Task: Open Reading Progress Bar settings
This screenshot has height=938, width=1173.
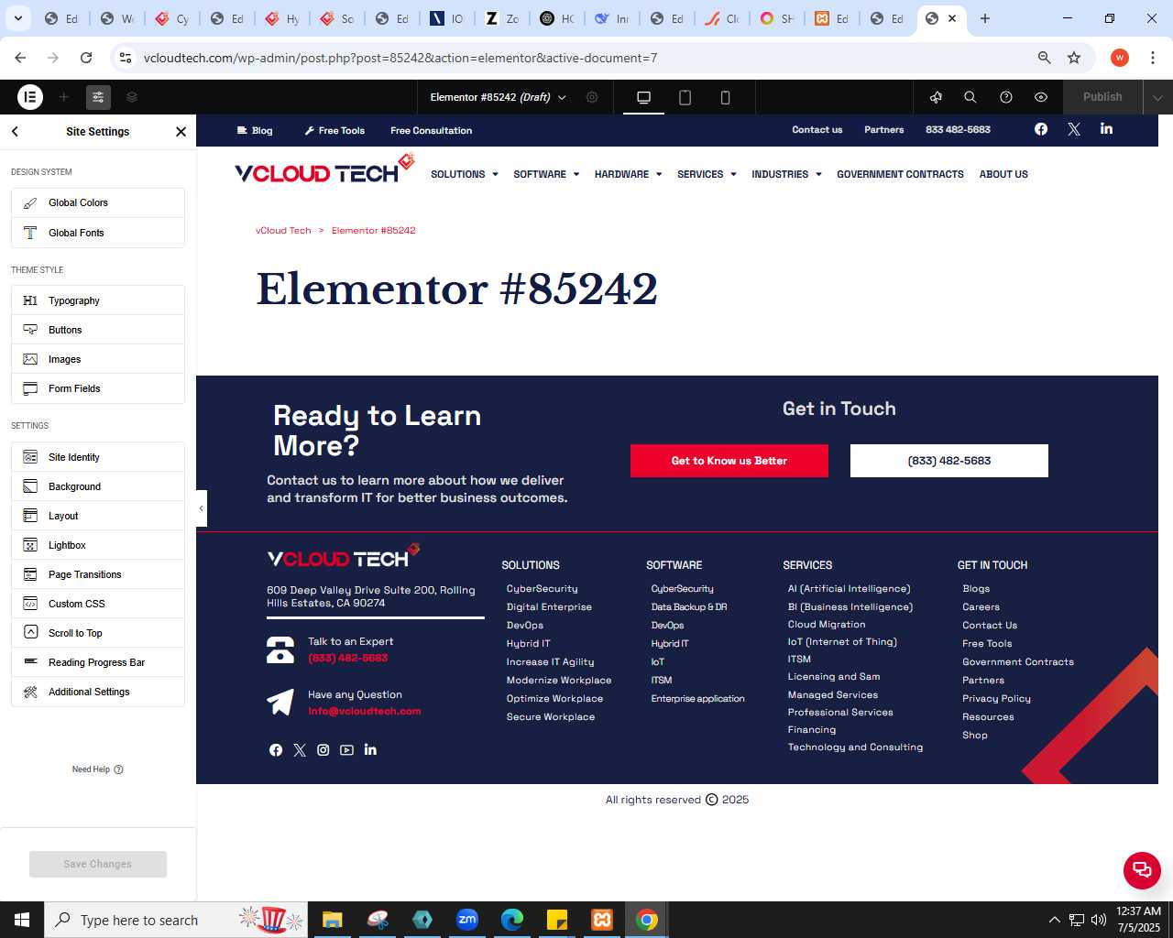Action: [x=98, y=662]
